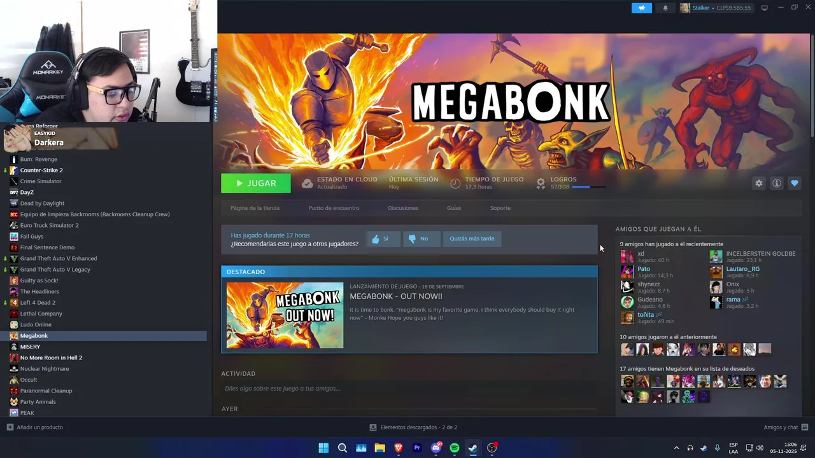Screen dimensions: 815x458
Task: Open MEGABONK - OUT NOW!! news thumbnail
Action: pyautogui.click(x=285, y=316)
